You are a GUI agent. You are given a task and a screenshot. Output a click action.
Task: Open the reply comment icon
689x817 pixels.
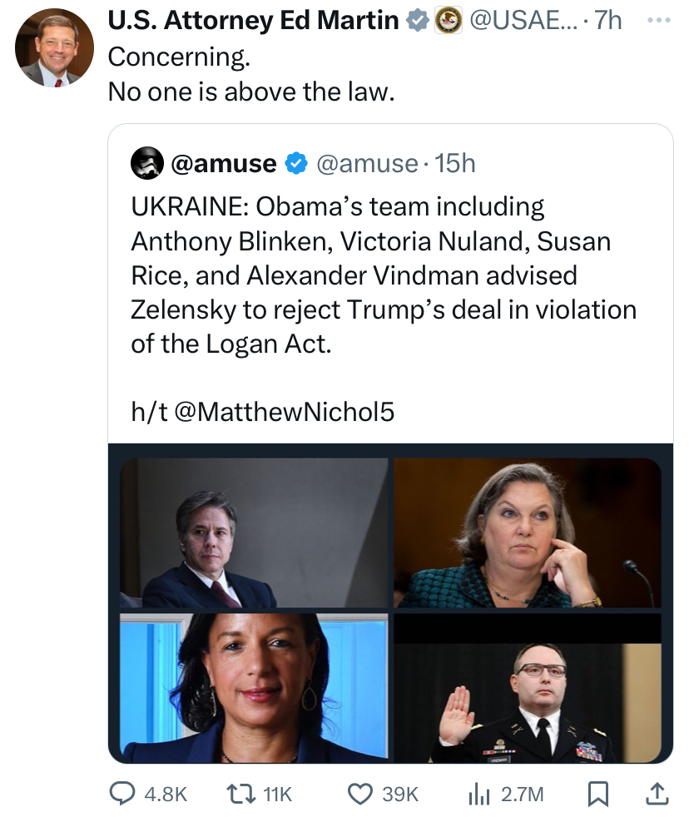pos(121,794)
